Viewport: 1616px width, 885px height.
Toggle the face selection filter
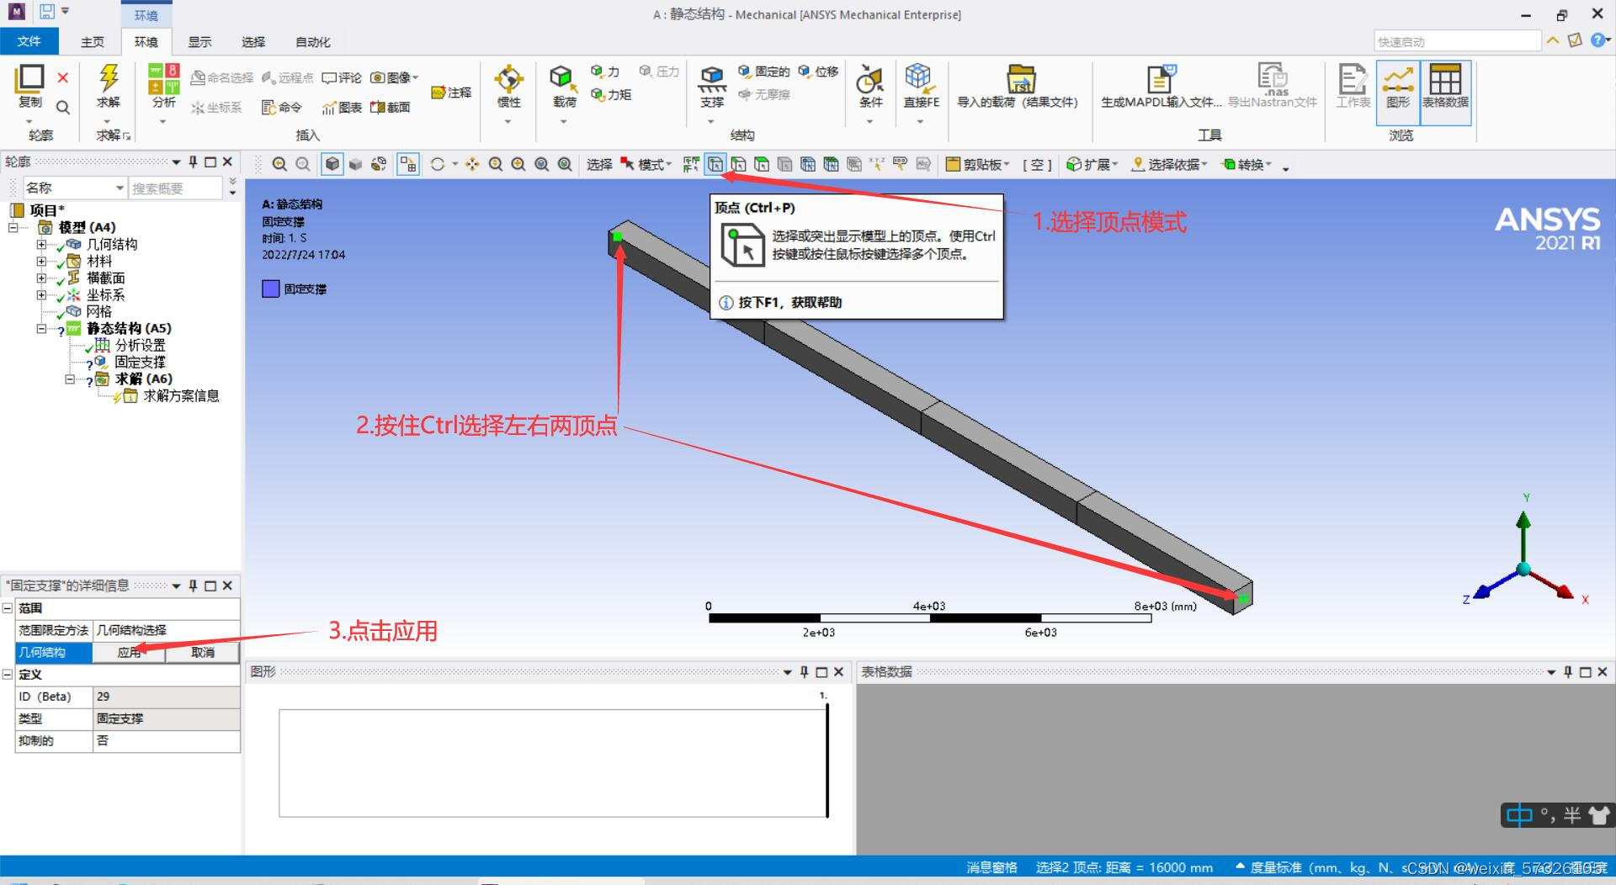coord(762,164)
